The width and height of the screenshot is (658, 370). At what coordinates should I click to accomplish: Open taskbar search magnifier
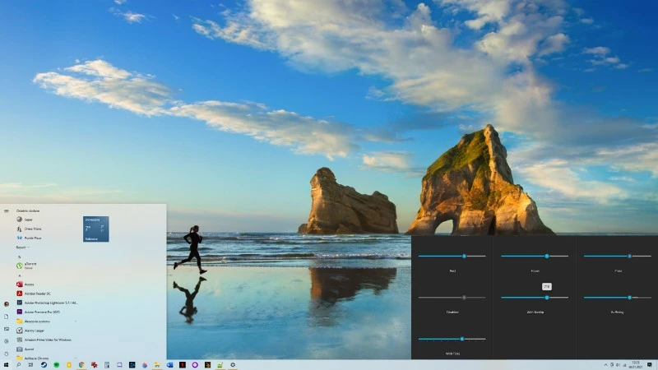click(x=18, y=365)
